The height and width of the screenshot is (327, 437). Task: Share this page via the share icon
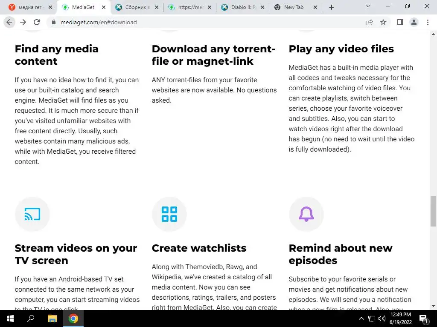pyautogui.click(x=370, y=22)
